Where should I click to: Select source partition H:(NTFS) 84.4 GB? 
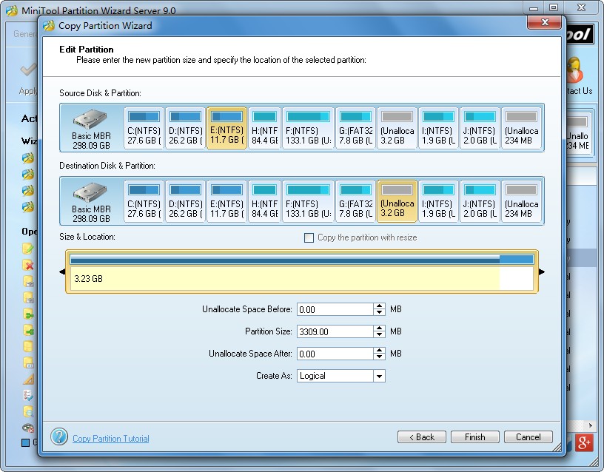click(265, 128)
